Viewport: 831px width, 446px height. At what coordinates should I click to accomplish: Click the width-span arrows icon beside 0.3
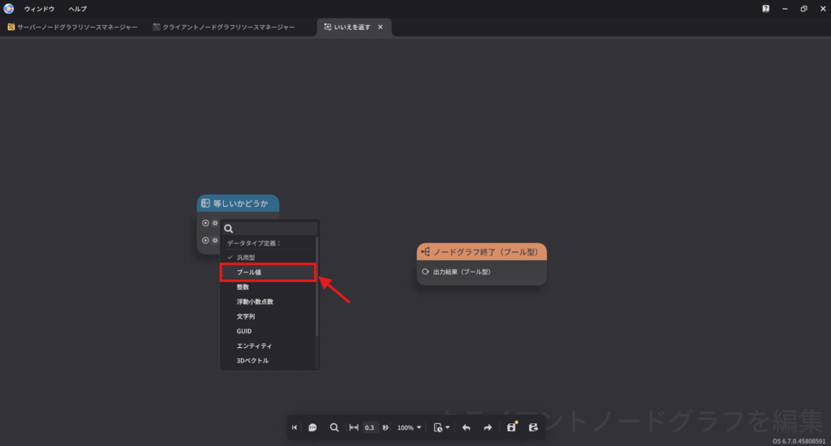(354, 427)
